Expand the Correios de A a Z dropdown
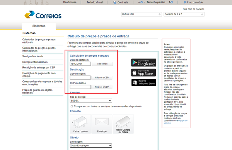The width and height of the screenshot is (232, 150). point(184,14)
